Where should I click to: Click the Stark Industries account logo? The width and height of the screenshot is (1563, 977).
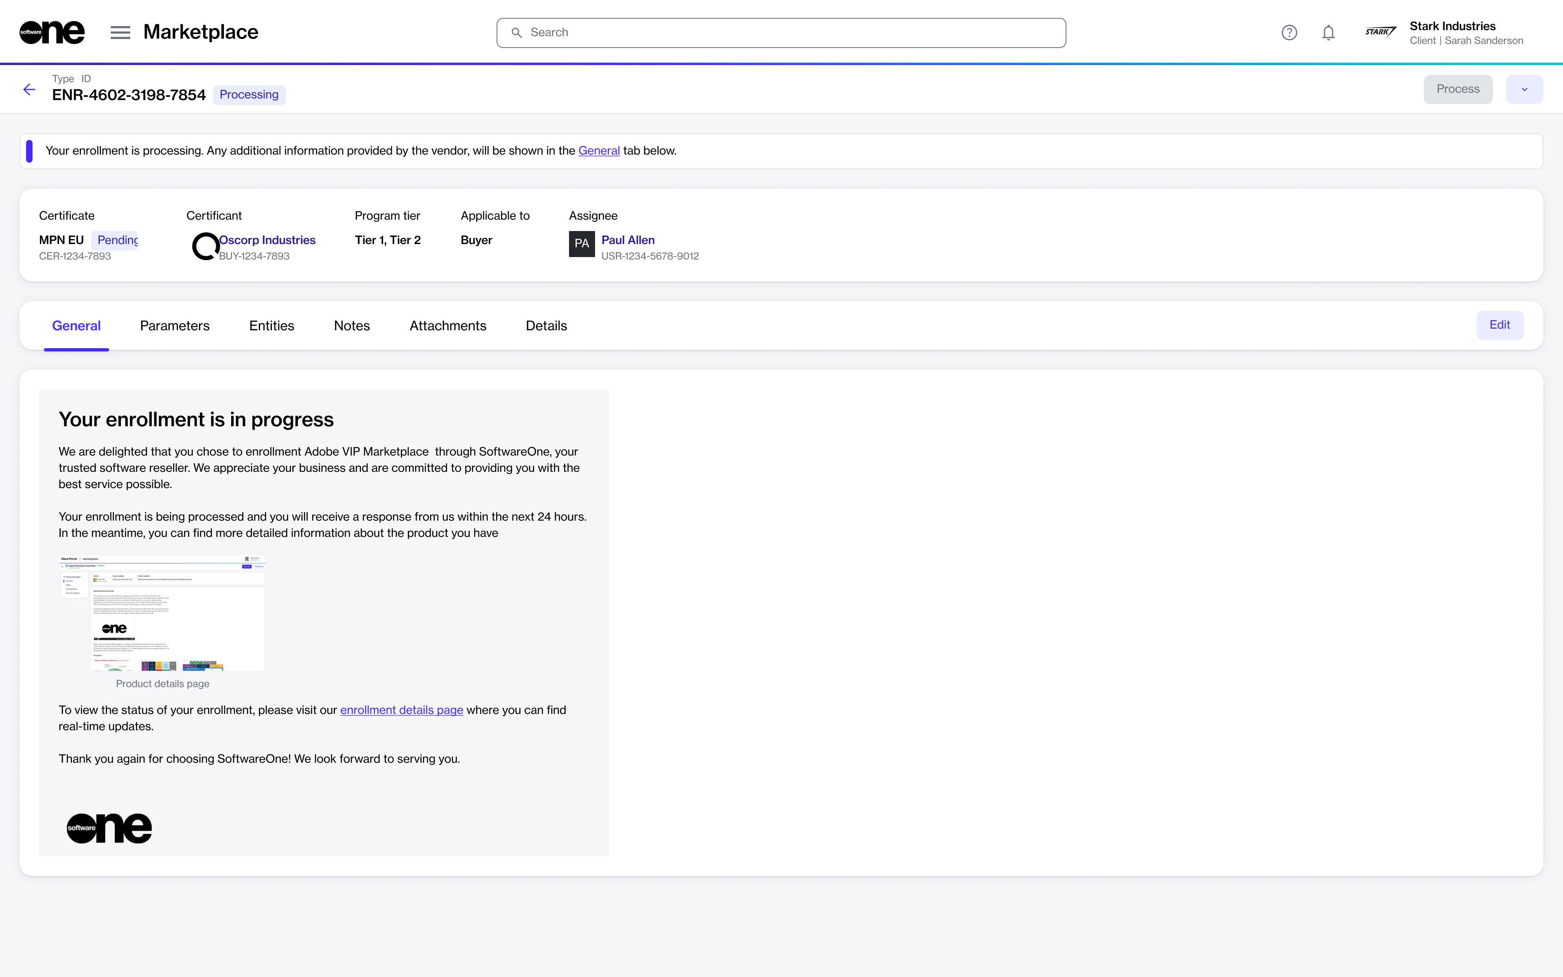point(1380,32)
